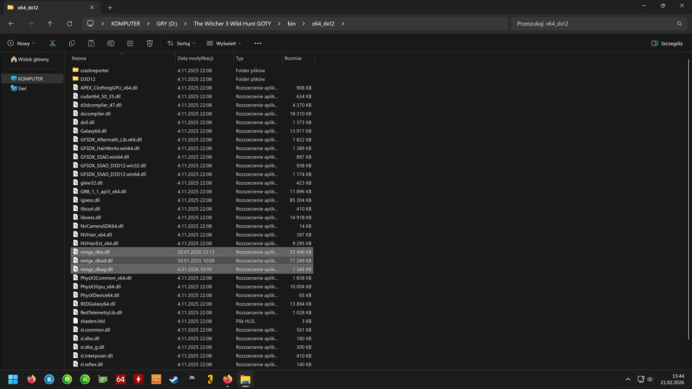
Task: Refresh the current folder view
Action: [69, 24]
